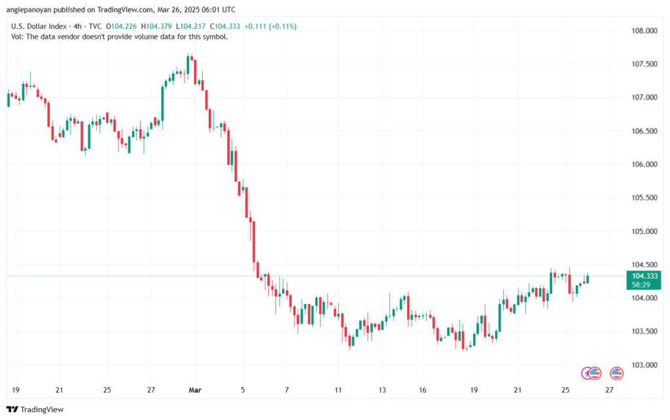
Task: Click the 107.000 price axis label
Action: (644, 98)
